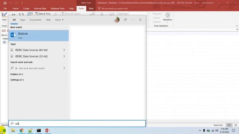Click the Save icon in Access title bar
The image size is (239, 134).
pyautogui.click(x=5, y=3)
